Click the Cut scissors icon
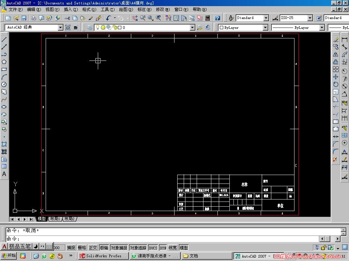The image size is (349, 261). tap(67, 18)
